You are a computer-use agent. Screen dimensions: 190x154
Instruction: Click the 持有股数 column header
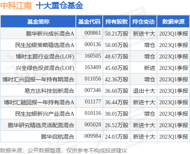(117, 22)
